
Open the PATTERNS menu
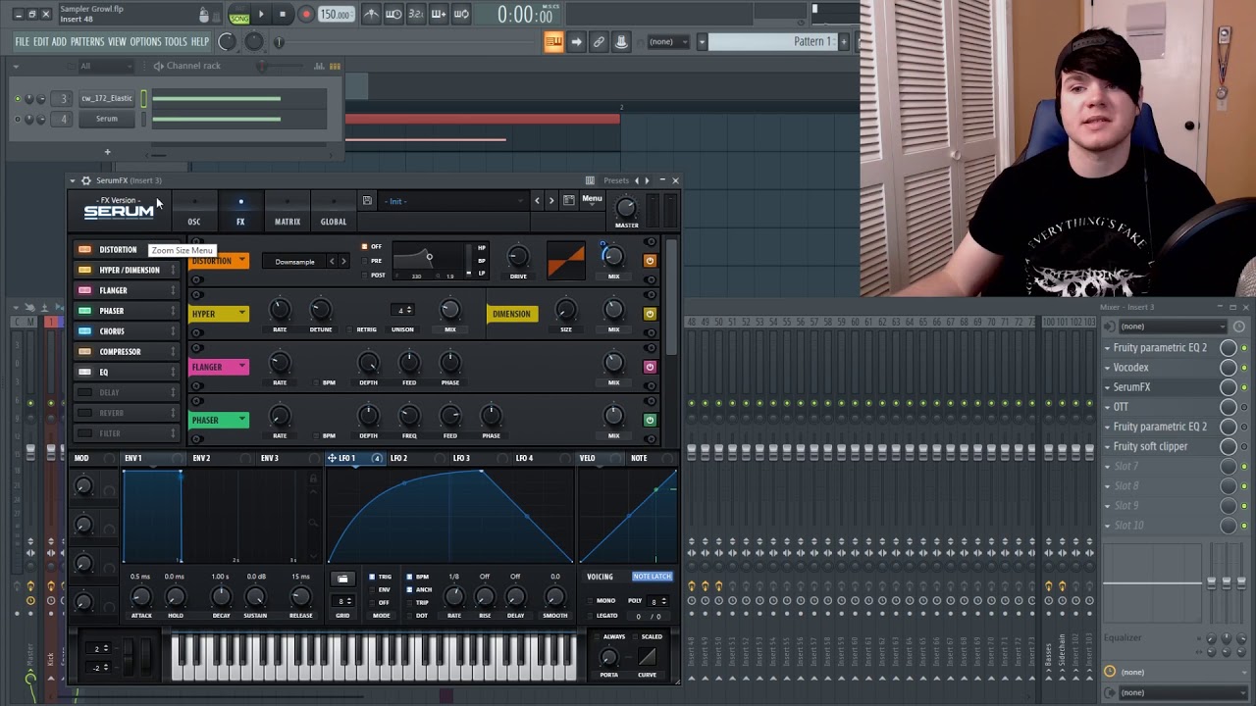87,41
